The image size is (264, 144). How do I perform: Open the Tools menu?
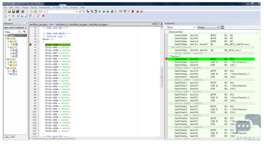click(x=65, y=8)
